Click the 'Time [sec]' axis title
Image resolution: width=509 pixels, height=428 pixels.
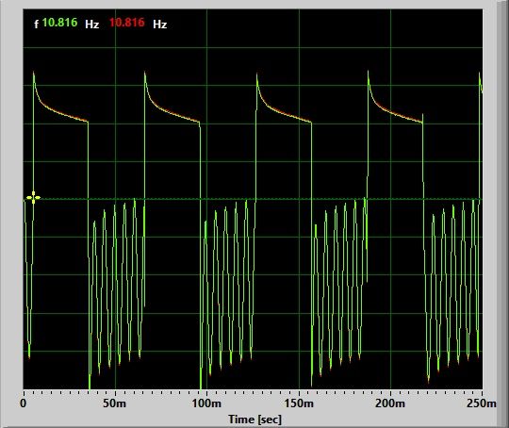tap(254, 420)
